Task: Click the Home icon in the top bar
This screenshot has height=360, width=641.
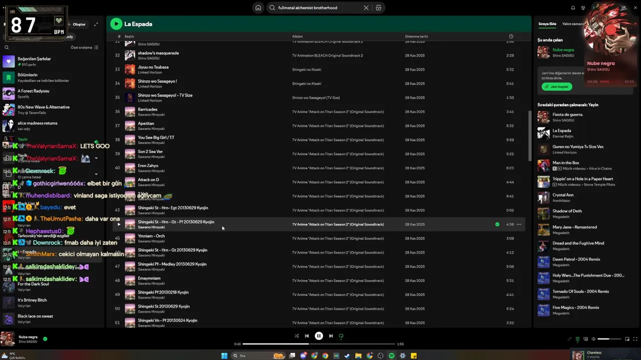Action: (x=258, y=7)
